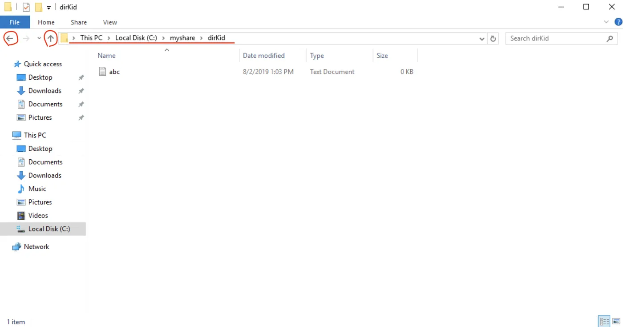
Task: Click the Music note icon in the sidebar
Action: [x=21, y=189]
